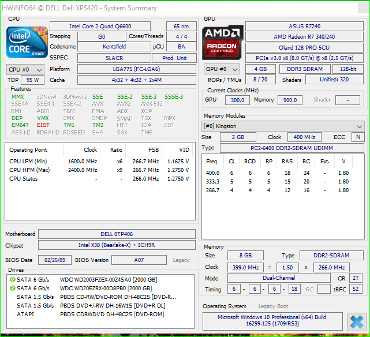Click the Intel Core inside logo
This screenshot has width=370, height=337.
click(27, 42)
